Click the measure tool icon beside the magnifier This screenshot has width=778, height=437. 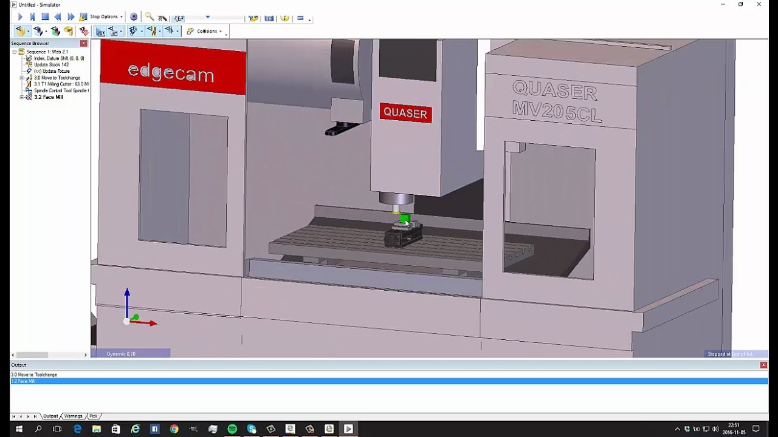click(162, 18)
